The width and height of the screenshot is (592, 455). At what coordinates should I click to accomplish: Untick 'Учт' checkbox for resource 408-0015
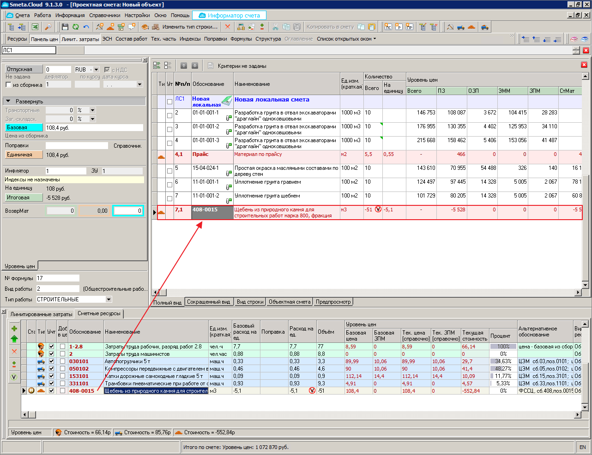(51, 390)
